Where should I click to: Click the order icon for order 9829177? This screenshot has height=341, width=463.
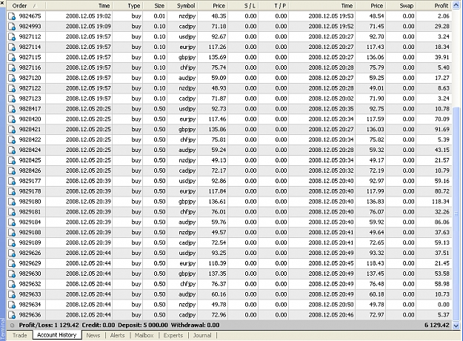[x=12, y=181]
